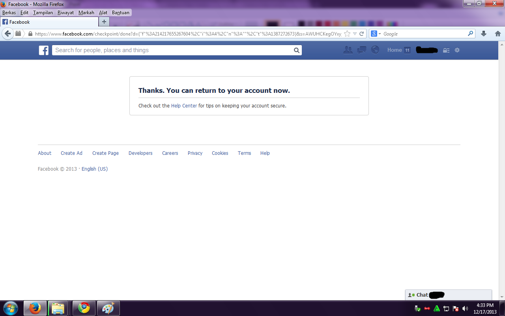Screen dimensions: 505x316
Task: Open search engine selector dropdown
Action: pyautogui.click(x=376, y=34)
